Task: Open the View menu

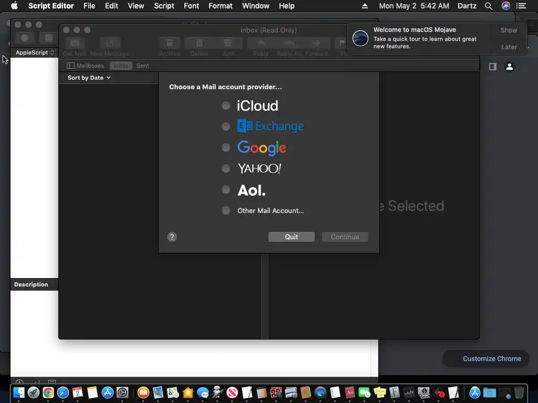Action: point(136,6)
